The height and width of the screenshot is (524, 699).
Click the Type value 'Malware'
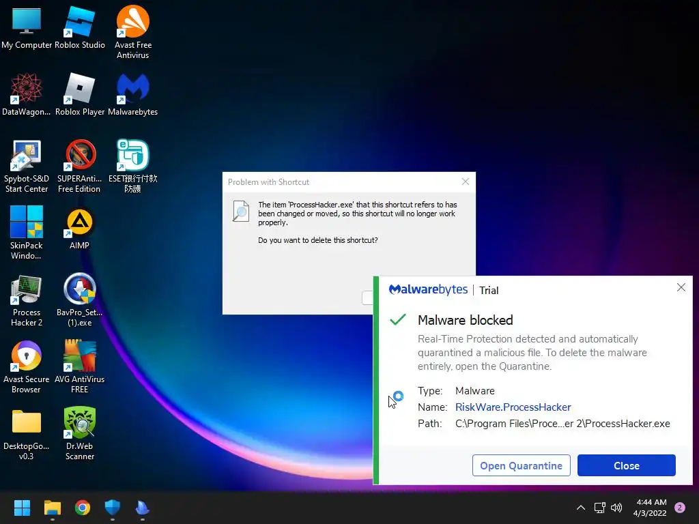coord(475,391)
